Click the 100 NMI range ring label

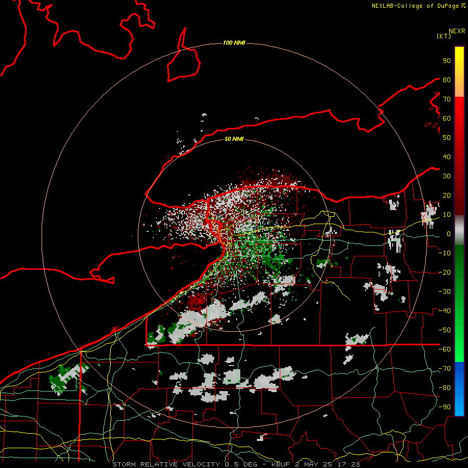tap(234, 43)
